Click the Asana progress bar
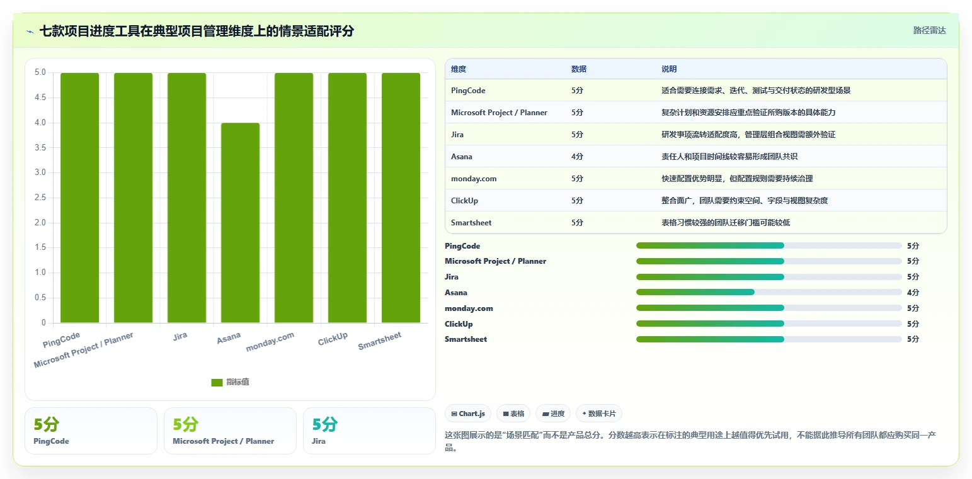This screenshot has width=972, height=479. pos(769,292)
